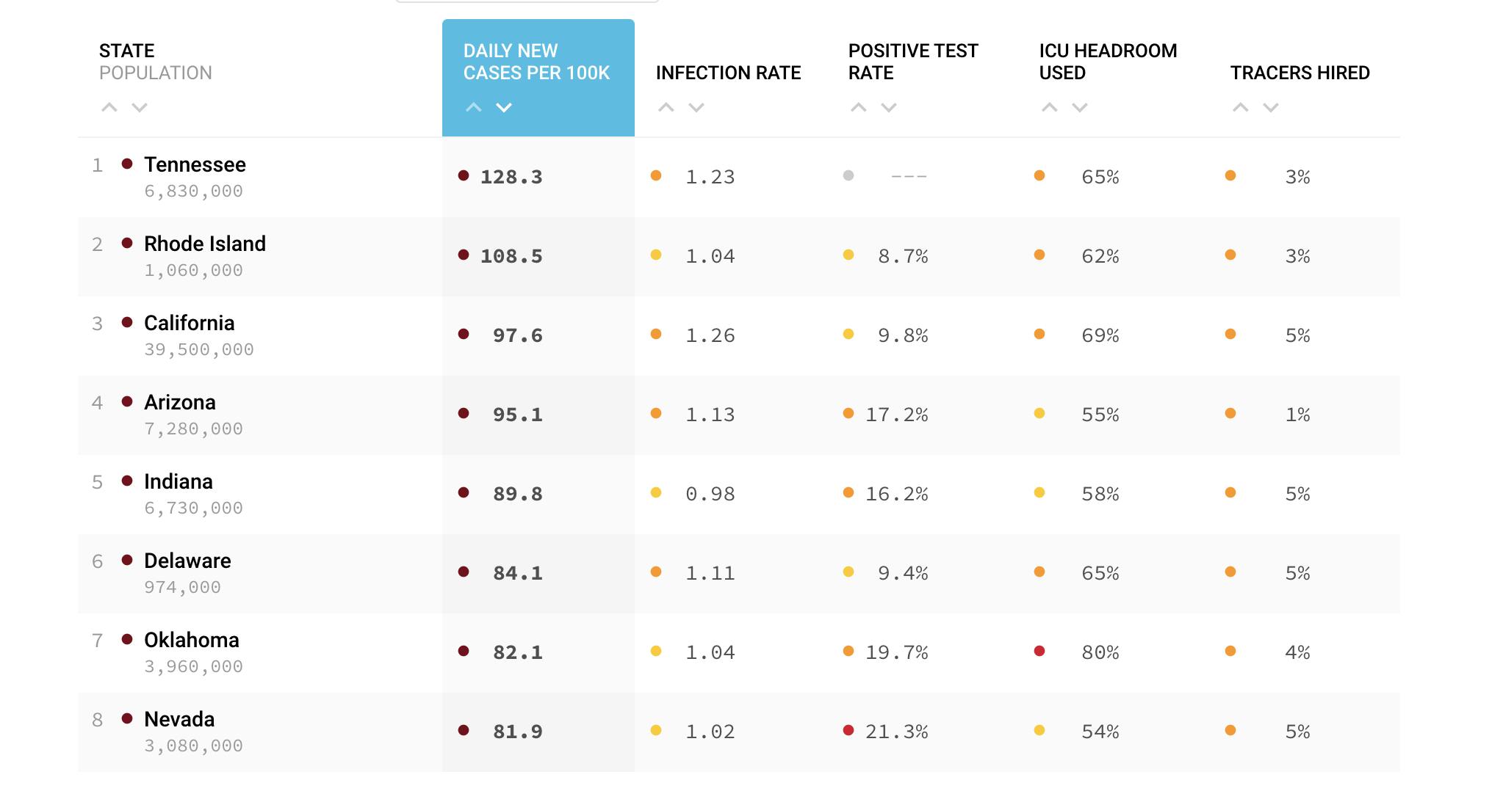This screenshot has width=1503, height=791.
Task: Sort State column descending with down arrow
Action: pos(140,107)
